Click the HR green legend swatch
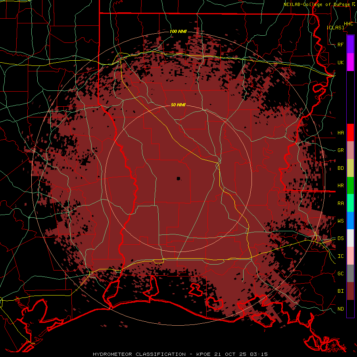 point(350,186)
